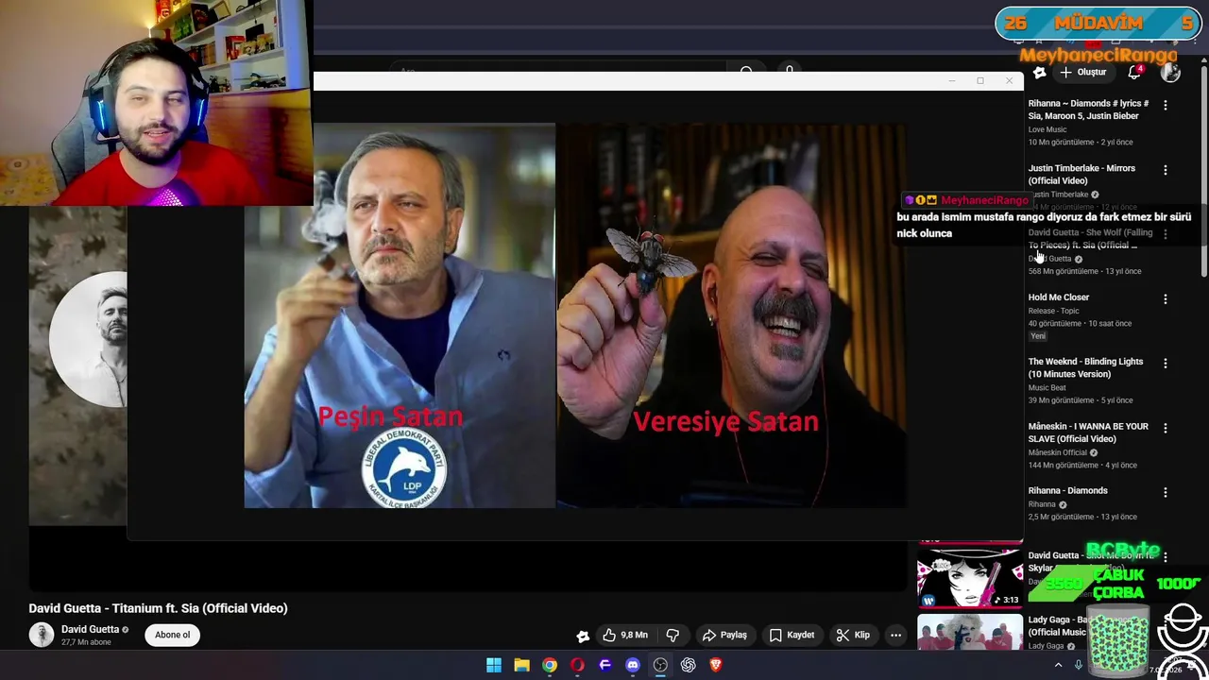This screenshot has width=1209, height=680.
Task: Click the 3:13 anime thumbnail
Action: point(969,577)
